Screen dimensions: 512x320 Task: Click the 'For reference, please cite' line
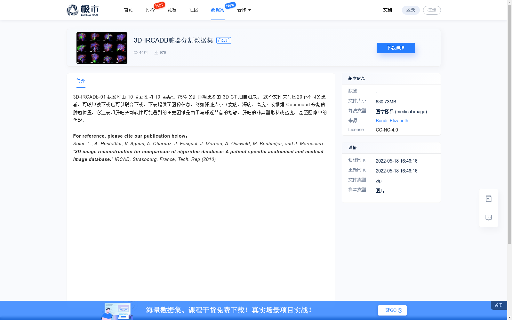point(130,136)
